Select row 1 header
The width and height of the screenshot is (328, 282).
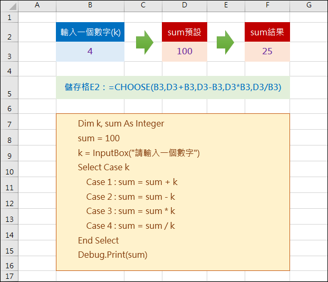9,17
